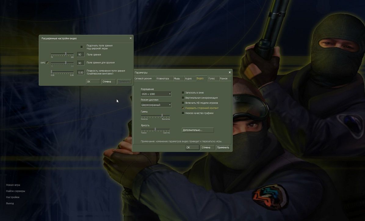Expand the Режим дисплея Широкоэкранный dropdown
The height and width of the screenshot is (221, 365).
(x=156, y=105)
